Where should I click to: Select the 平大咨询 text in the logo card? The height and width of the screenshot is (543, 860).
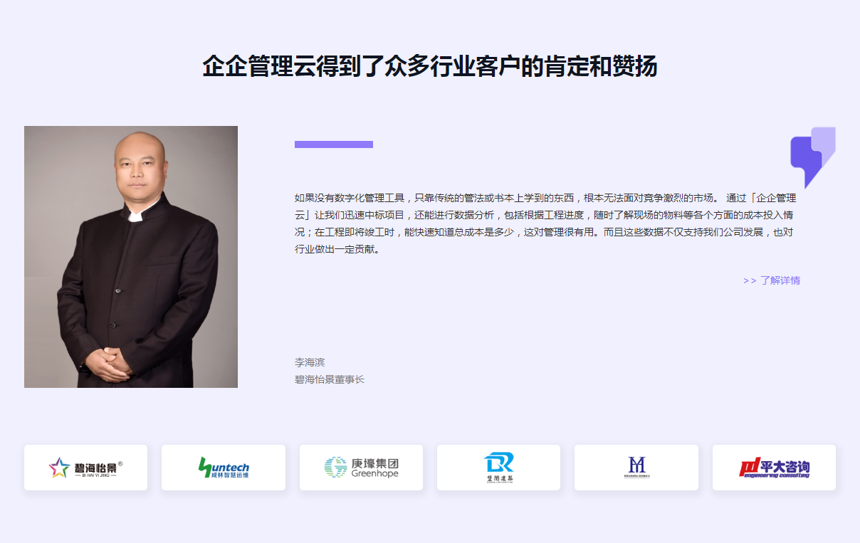pos(786,465)
